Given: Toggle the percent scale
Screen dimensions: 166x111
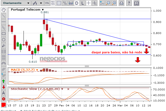Looking at the screenshot, I should click(65, 3).
